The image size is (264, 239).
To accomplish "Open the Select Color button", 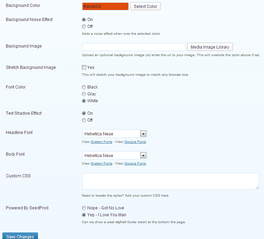I will coord(145,7).
